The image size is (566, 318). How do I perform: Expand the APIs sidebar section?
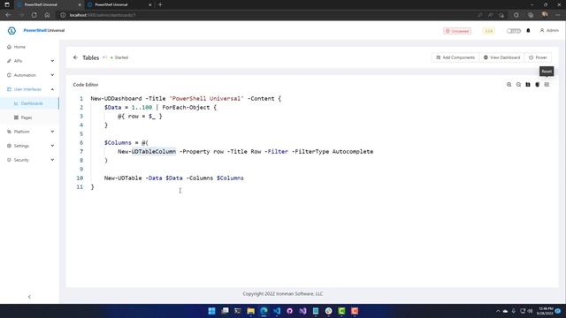[x=29, y=61]
